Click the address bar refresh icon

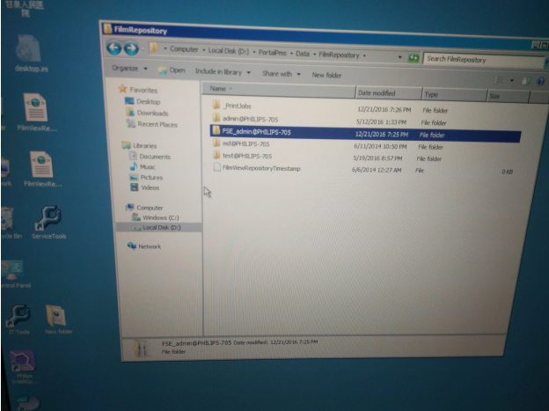click(412, 57)
